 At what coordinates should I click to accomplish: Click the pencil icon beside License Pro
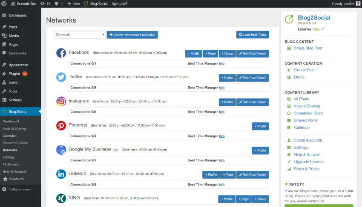[x=323, y=29]
